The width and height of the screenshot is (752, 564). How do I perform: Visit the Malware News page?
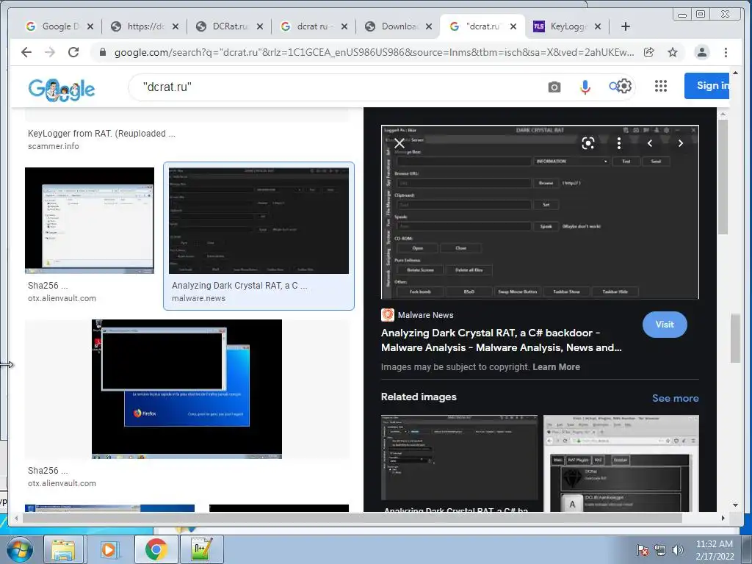point(665,325)
